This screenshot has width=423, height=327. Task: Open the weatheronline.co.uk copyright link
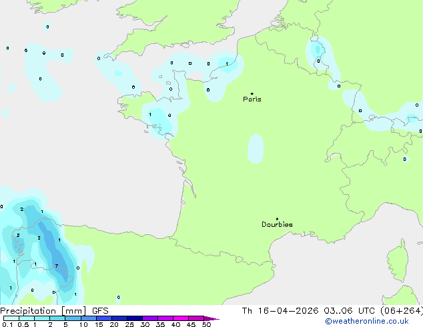pos(367,321)
